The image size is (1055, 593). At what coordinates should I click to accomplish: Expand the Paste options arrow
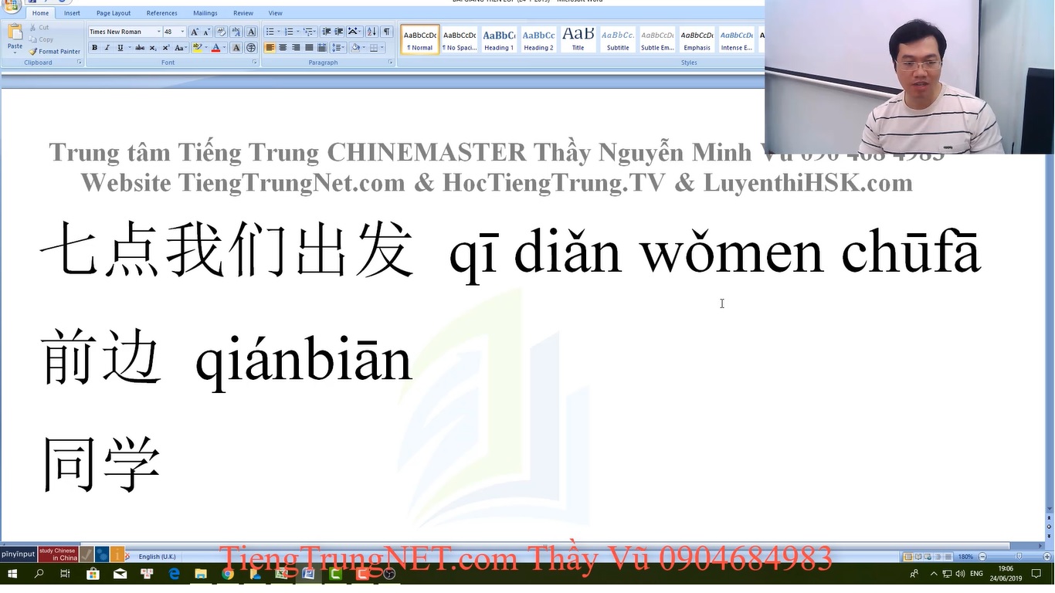tap(15, 53)
